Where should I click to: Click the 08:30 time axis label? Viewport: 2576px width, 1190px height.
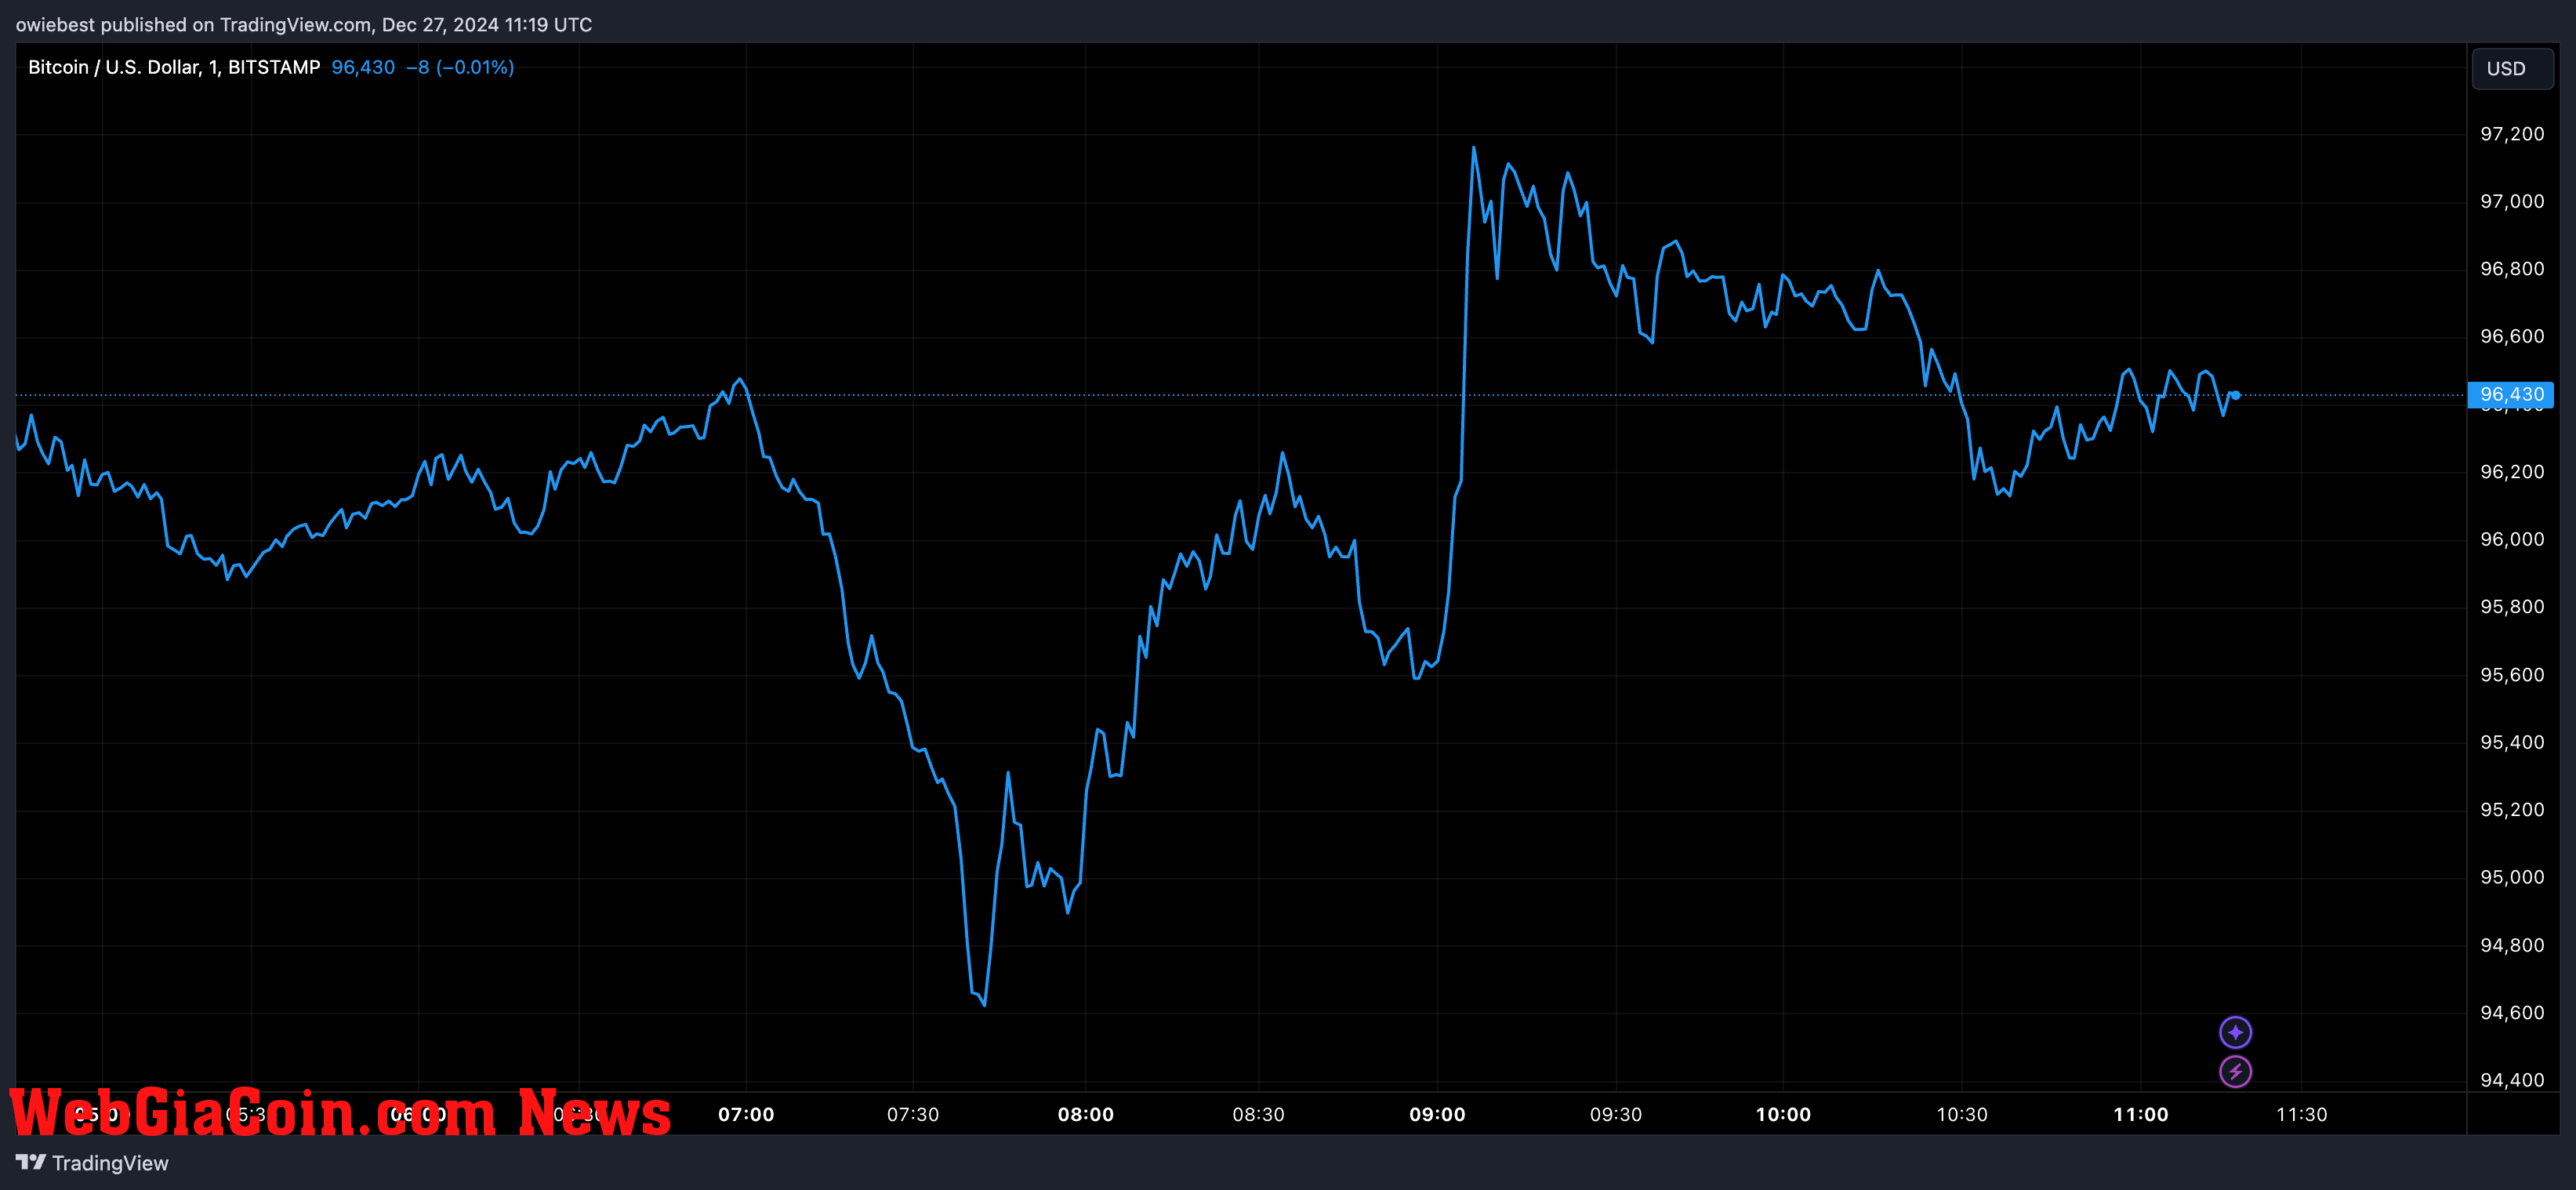pyautogui.click(x=1258, y=1115)
